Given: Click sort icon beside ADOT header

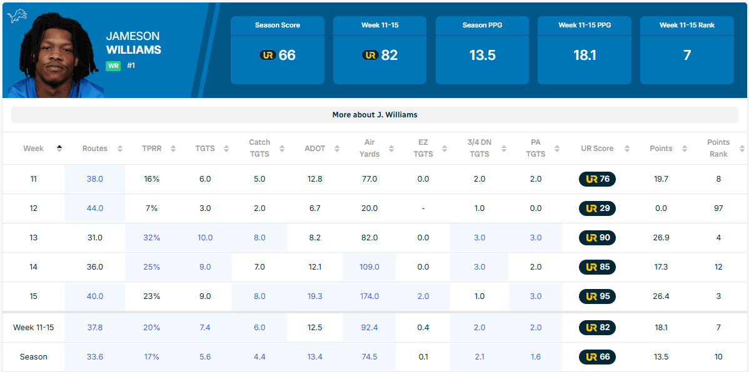Looking at the screenshot, I should (x=337, y=149).
